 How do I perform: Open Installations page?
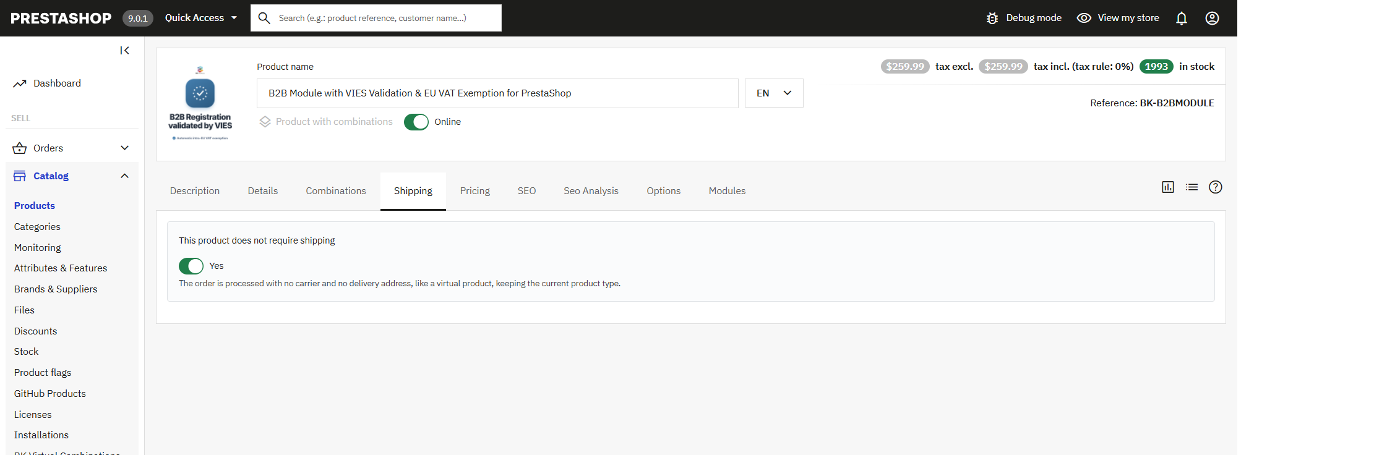tap(41, 435)
